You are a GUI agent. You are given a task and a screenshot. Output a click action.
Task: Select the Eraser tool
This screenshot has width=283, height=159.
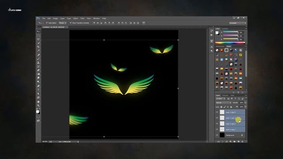(x=38, y=70)
